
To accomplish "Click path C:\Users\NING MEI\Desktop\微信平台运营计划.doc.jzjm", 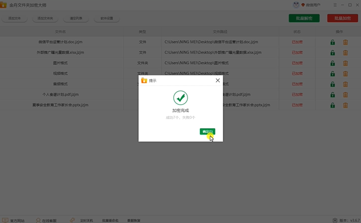I will pyautogui.click(x=211, y=42).
